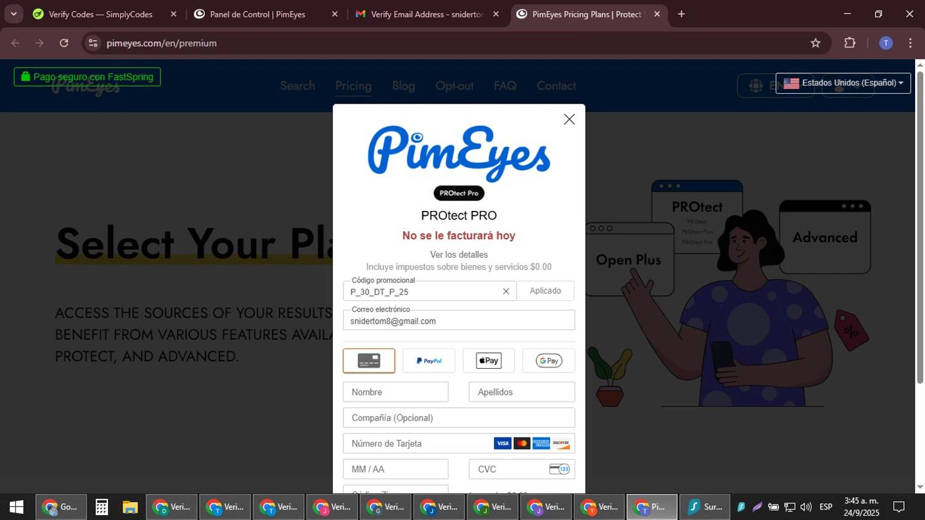Image resolution: width=925 pixels, height=520 pixels.
Task: Open the Windows Start menu
Action: click(x=17, y=507)
